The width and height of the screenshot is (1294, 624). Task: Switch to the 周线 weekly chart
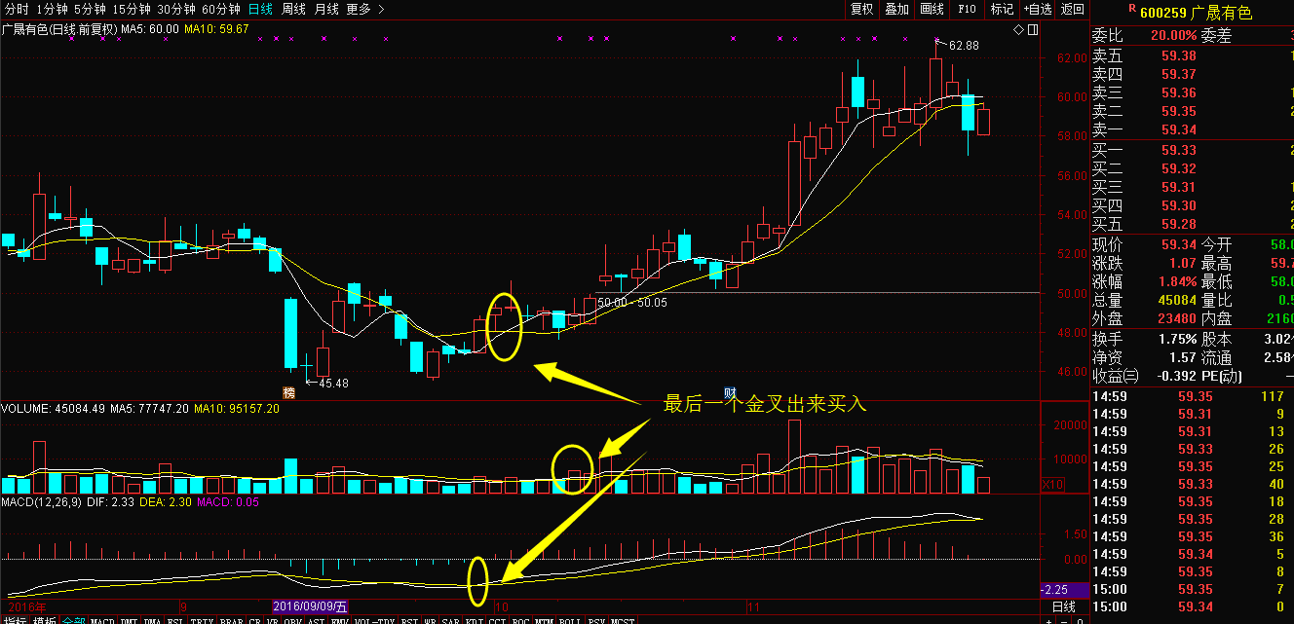point(294,9)
